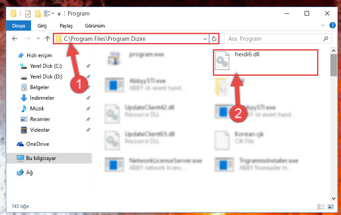Open the Help question mark icon
Viewport: 341px width, 215px height.
(x=332, y=25)
